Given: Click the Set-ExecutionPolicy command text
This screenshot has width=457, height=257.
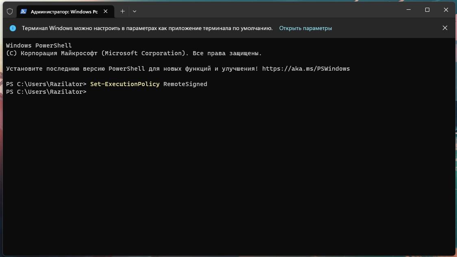Looking at the screenshot, I should tap(125, 84).
